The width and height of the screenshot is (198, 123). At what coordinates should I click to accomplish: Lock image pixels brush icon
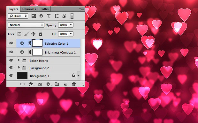tap(27, 34)
